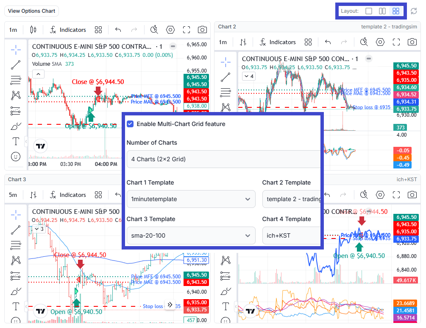Open the Chart 3 Template dropdown
Image resolution: width=426 pixels, height=328 pixels.
point(191,235)
